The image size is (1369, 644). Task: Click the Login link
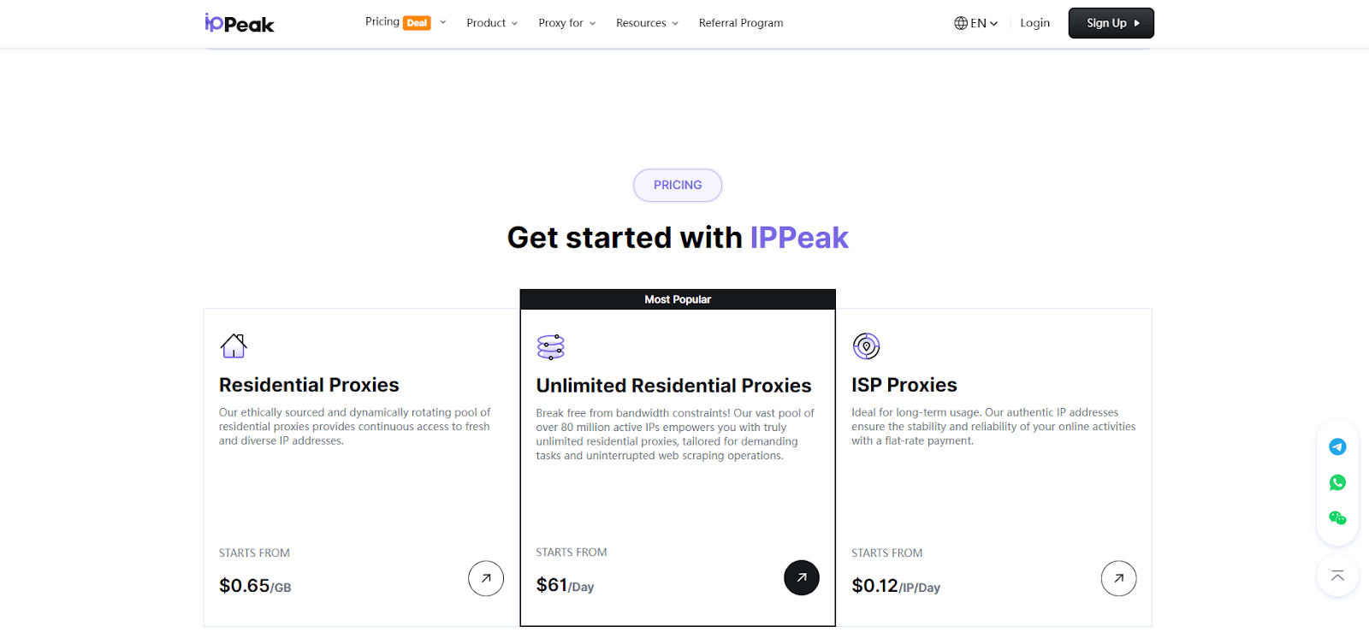[1034, 23]
